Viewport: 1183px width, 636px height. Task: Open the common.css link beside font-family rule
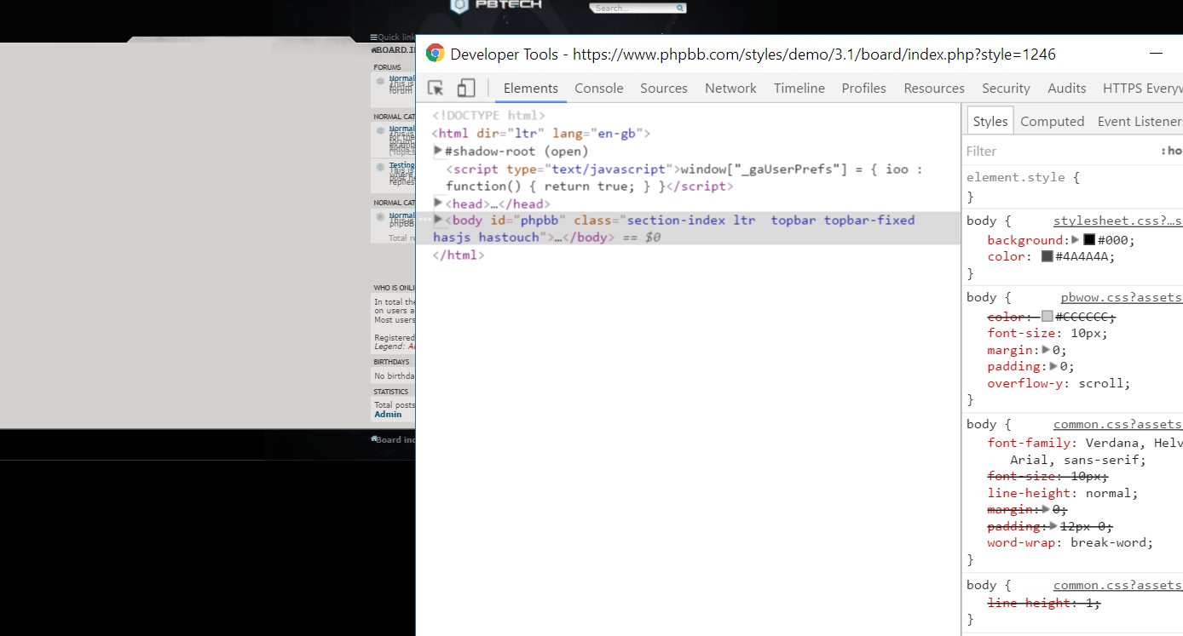1117,424
